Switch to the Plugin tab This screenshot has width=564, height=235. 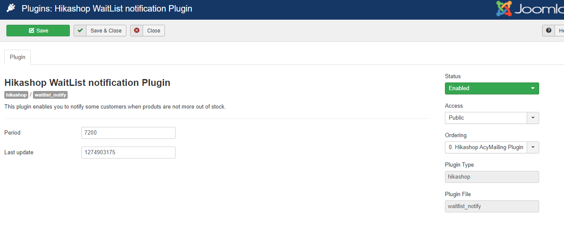coord(18,57)
